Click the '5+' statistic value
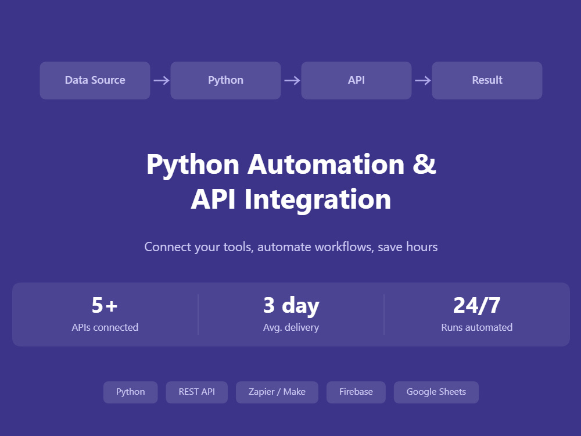 pyautogui.click(x=105, y=305)
